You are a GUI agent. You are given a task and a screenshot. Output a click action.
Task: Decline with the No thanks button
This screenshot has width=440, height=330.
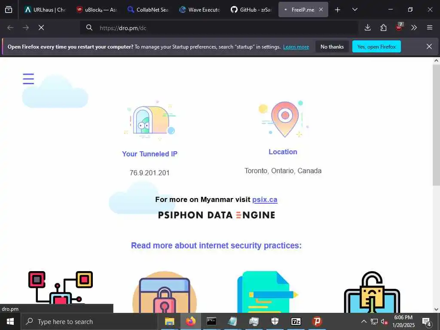point(332,46)
